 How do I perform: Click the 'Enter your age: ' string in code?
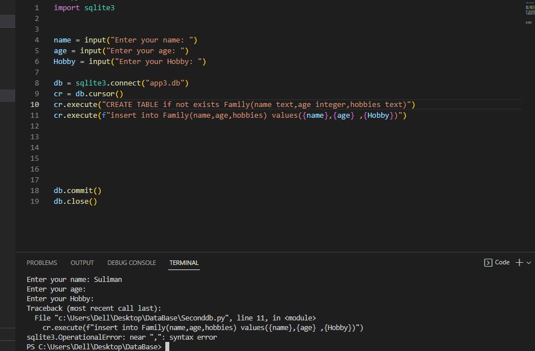(x=145, y=51)
